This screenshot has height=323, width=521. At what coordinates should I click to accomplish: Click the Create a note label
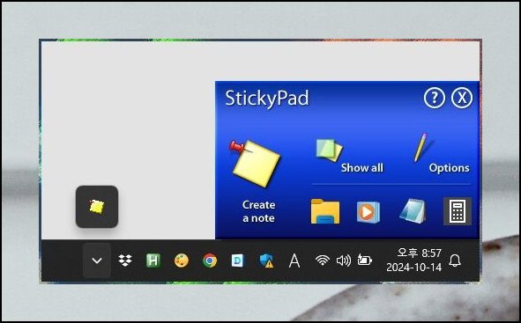click(258, 211)
